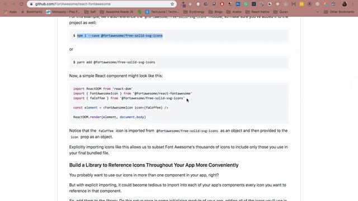Viewport: 358px width, 201px height.
Task: Click the import faCoffee code line
Action: click(x=129, y=98)
